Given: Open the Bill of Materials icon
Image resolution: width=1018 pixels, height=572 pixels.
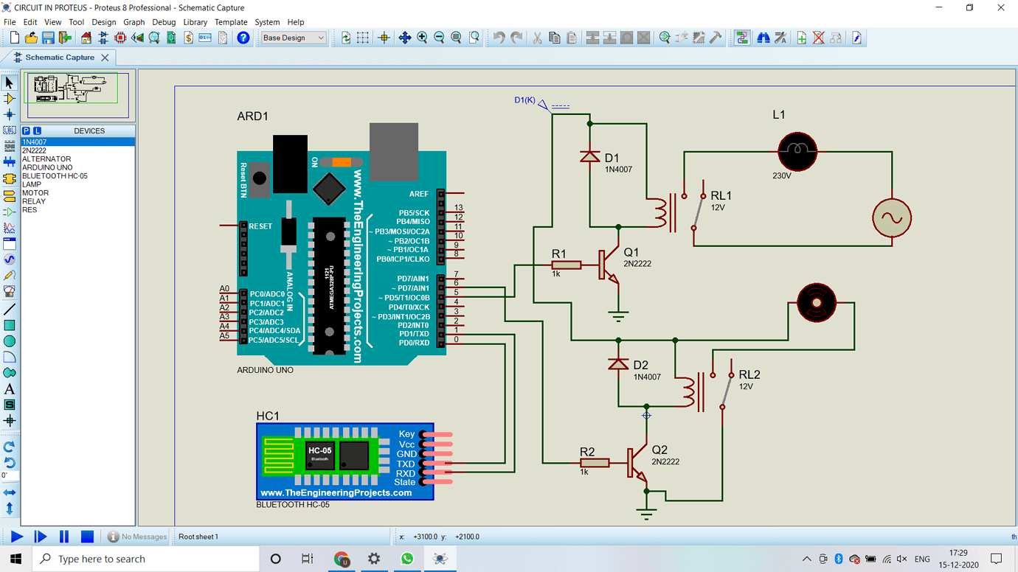Looking at the screenshot, I should point(188,38).
